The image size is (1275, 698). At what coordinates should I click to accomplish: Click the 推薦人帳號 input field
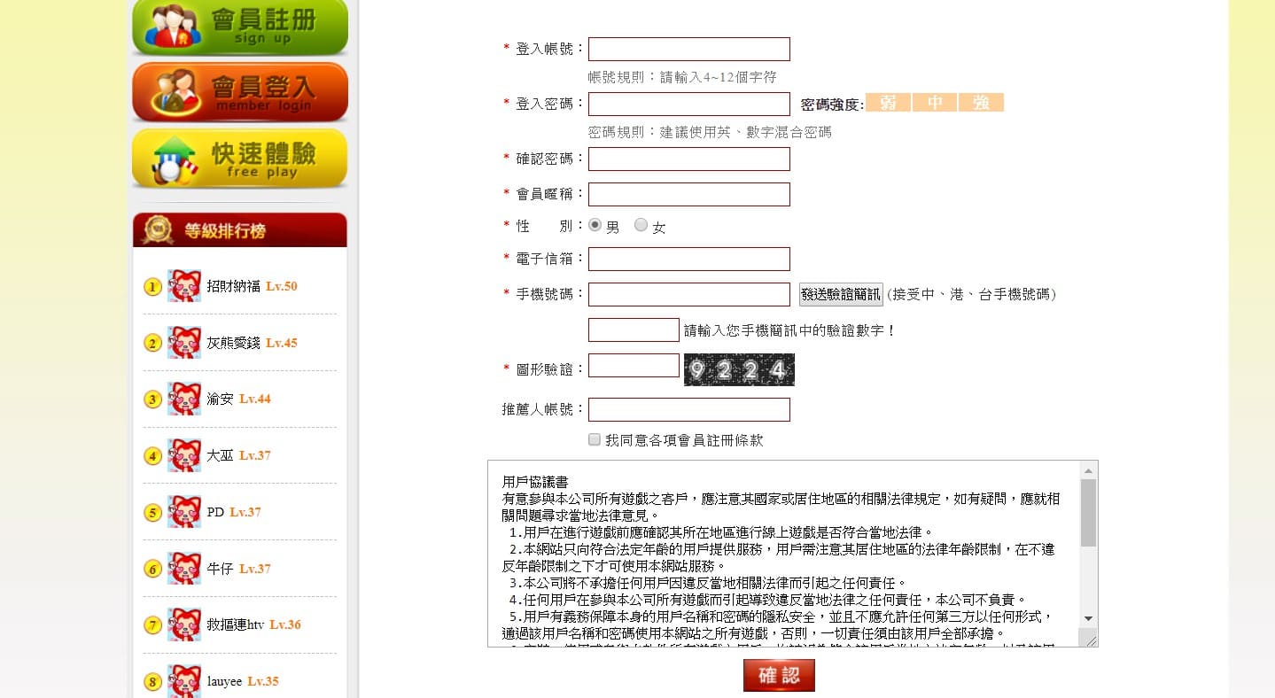pos(689,409)
